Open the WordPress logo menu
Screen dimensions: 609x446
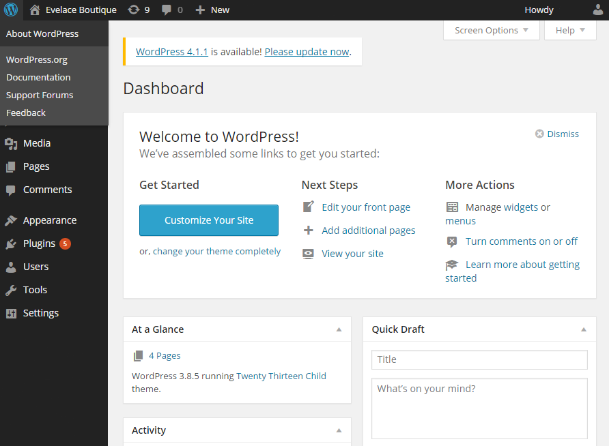(11, 10)
